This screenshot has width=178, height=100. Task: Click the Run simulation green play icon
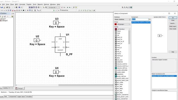[54, 10]
